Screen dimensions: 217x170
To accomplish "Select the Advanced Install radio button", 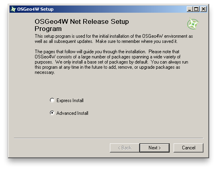I will pyautogui.click(x=52, y=113).
